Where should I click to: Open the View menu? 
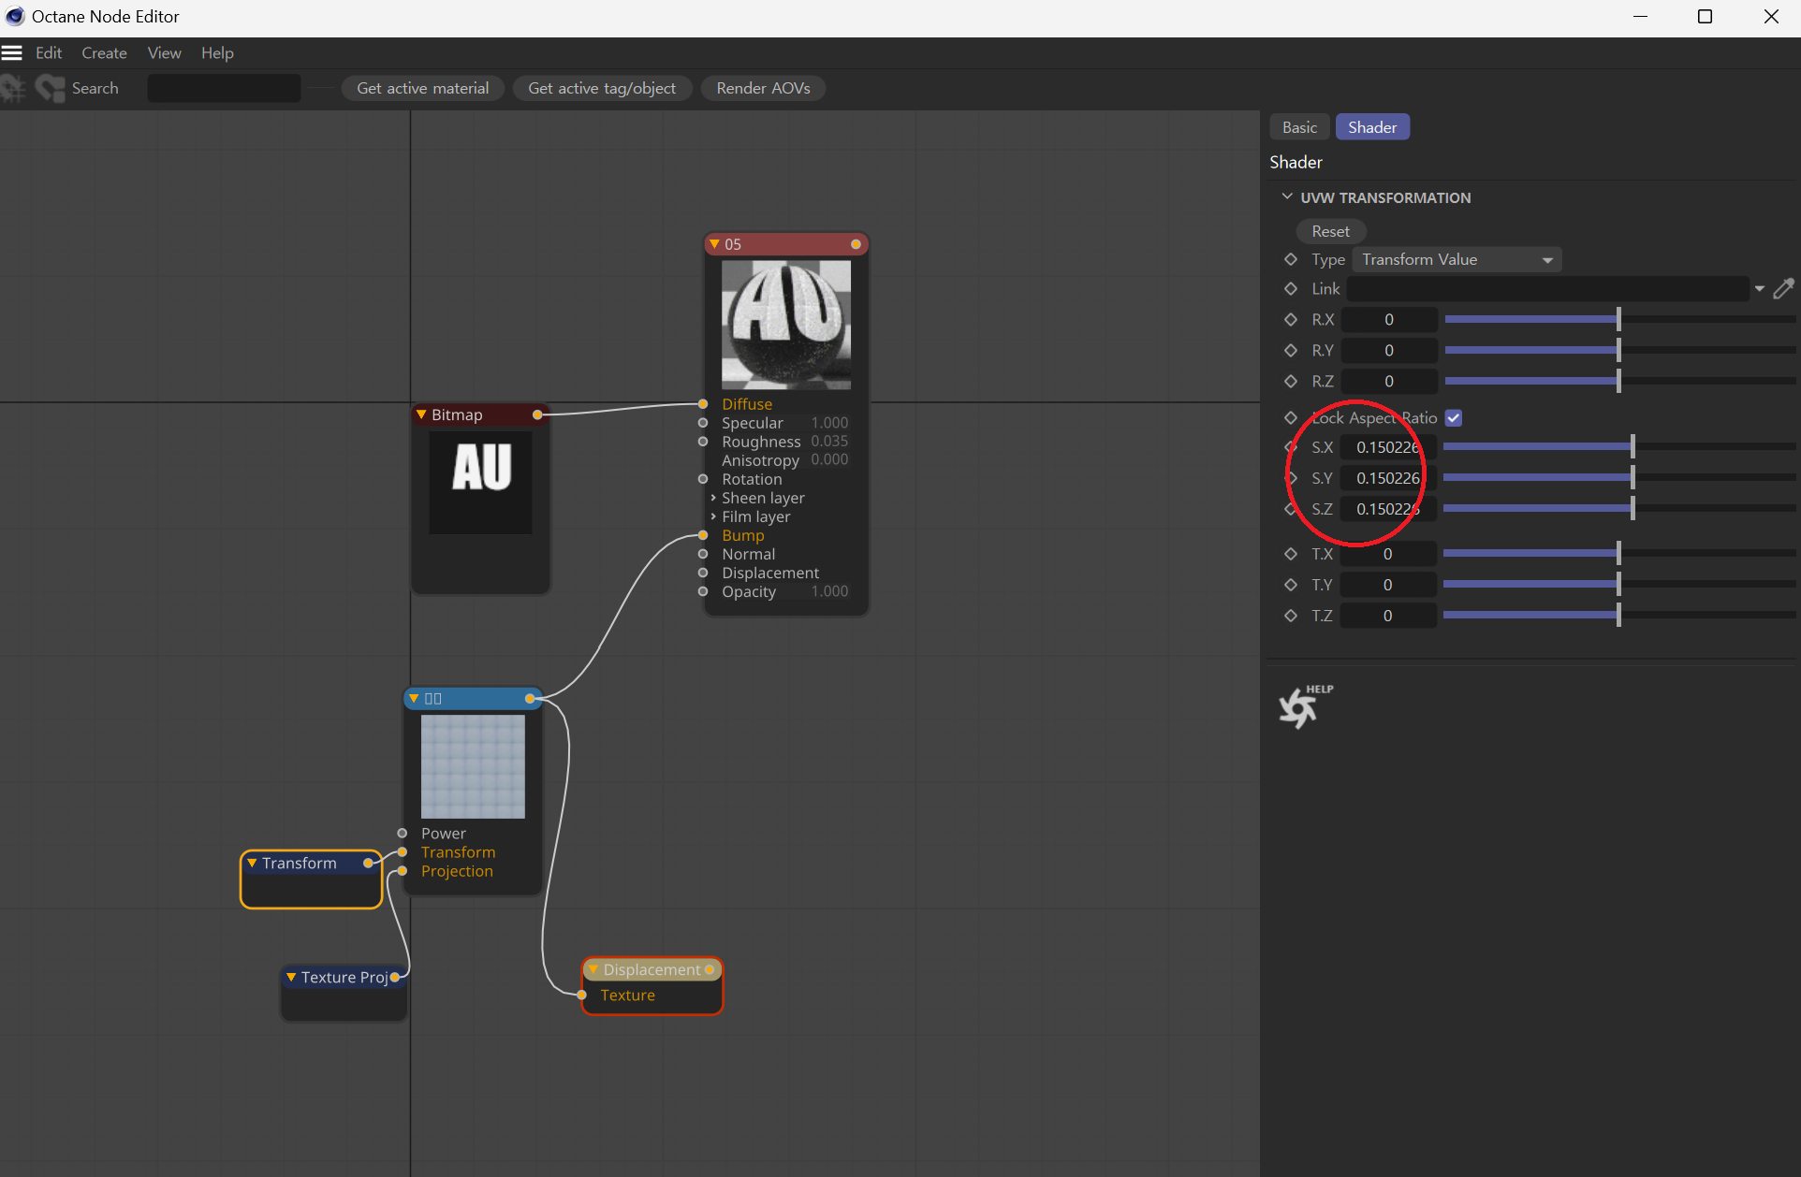pos(164,52)
